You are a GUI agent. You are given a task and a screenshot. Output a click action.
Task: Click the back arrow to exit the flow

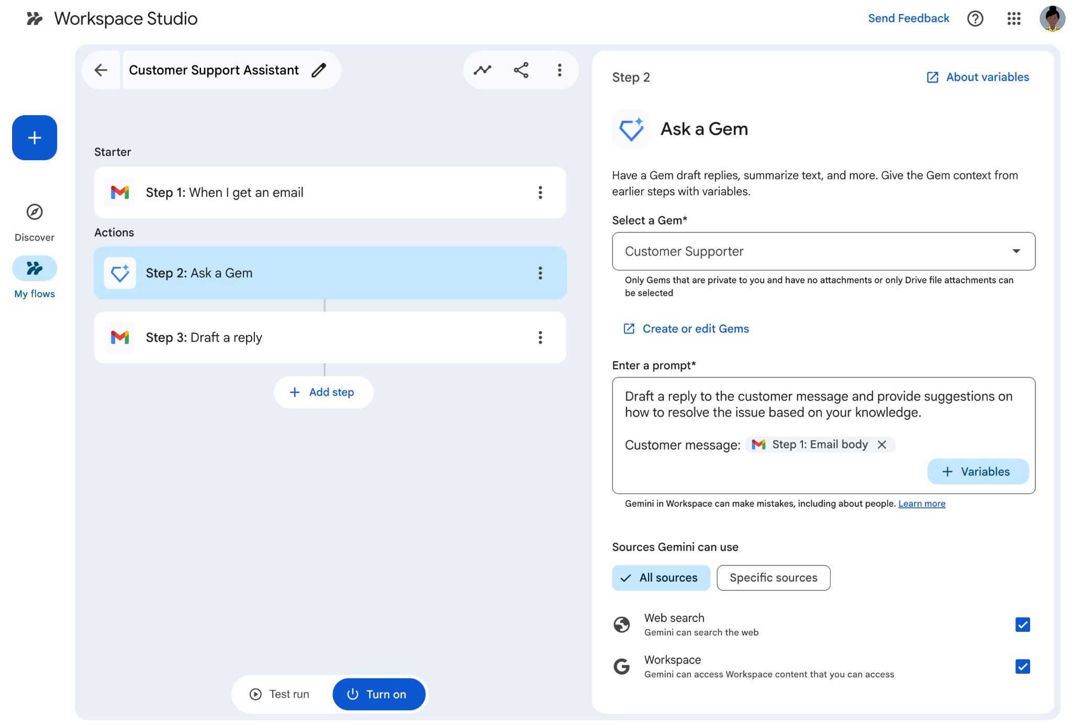(x=100, y=70)
